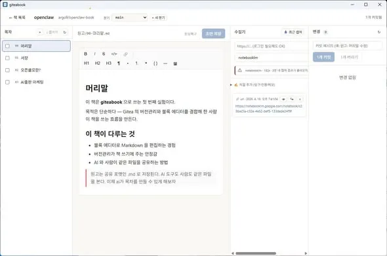Click the giteabook app icon in title bar

[x=5, y=5]
